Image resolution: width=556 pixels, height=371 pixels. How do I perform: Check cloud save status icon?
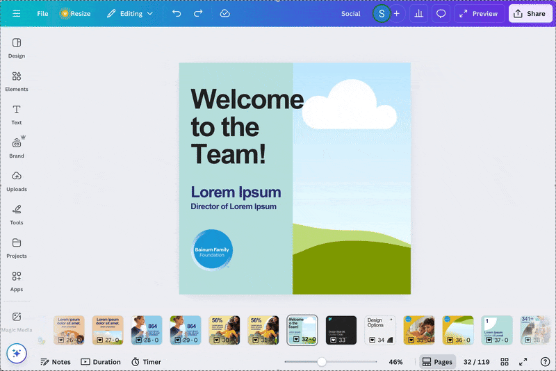[224, 13]
